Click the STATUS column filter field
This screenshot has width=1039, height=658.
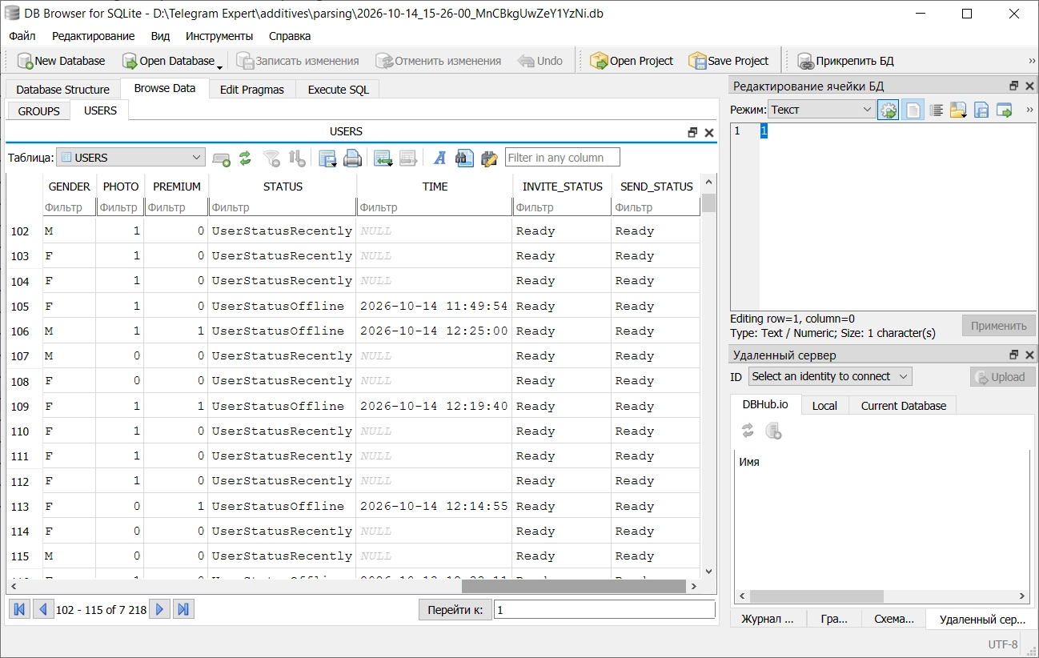pyautogui.click(x=282, y=207)
